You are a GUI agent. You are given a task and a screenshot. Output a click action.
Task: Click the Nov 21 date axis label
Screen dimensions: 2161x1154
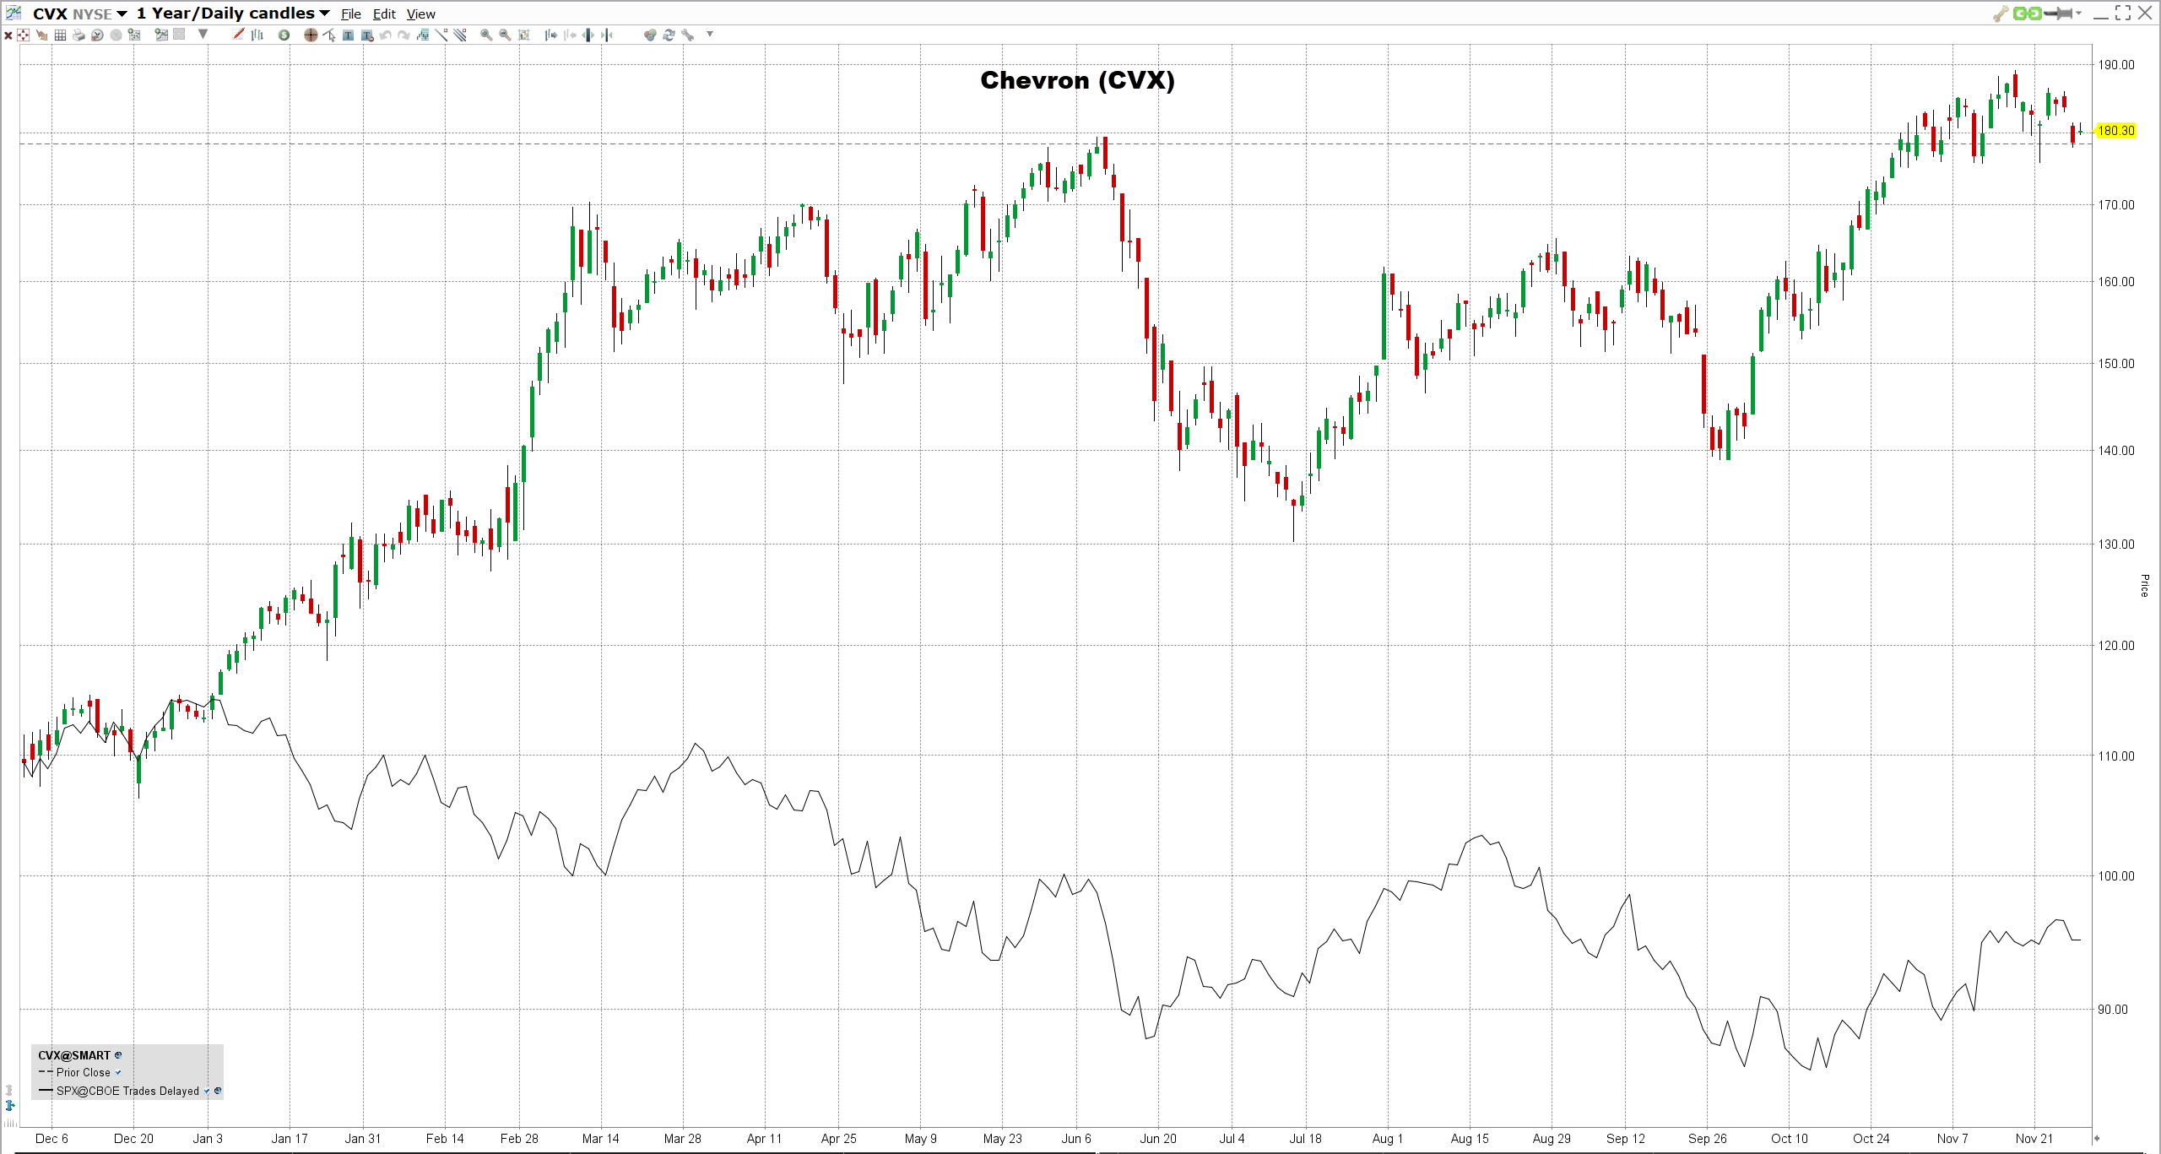click(2034, 1139)
